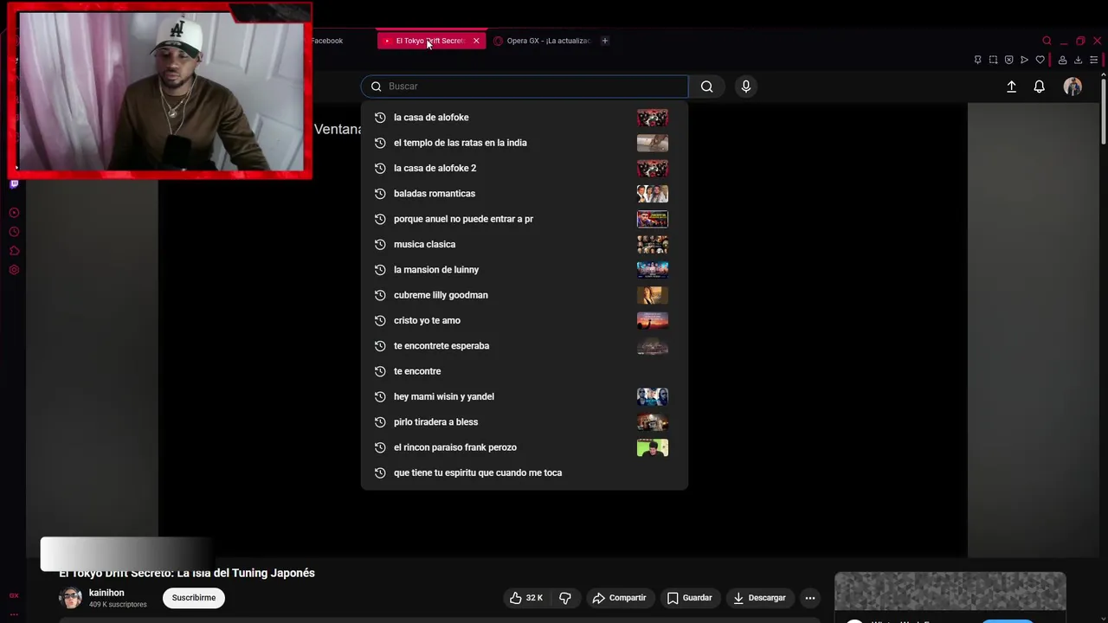Choose suggestion 'la casa de alofoke 2'

pos(525,168)
